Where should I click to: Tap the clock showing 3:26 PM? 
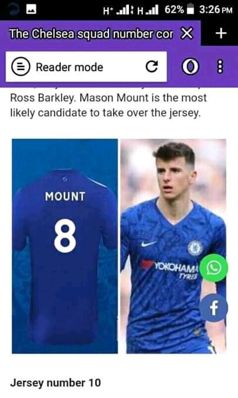216,9
